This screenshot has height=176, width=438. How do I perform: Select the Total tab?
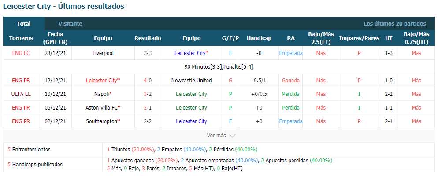(24, 24)
